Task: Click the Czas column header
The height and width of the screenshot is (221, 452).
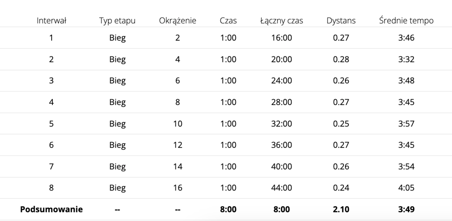Action: (x=228, y=21)
